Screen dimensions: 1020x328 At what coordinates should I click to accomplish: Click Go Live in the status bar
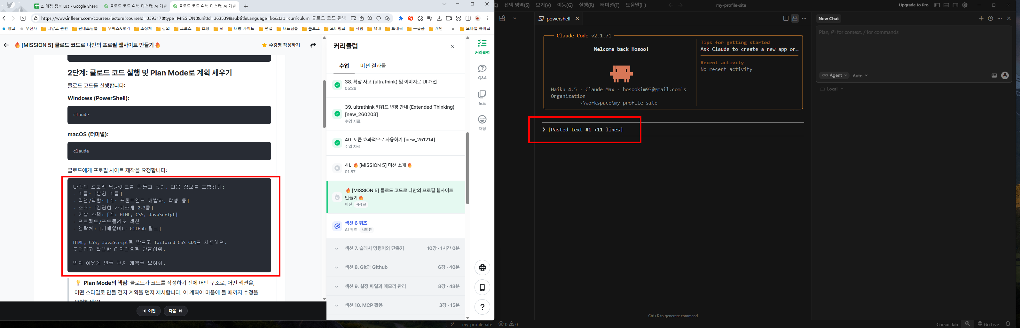click(988, 324)
